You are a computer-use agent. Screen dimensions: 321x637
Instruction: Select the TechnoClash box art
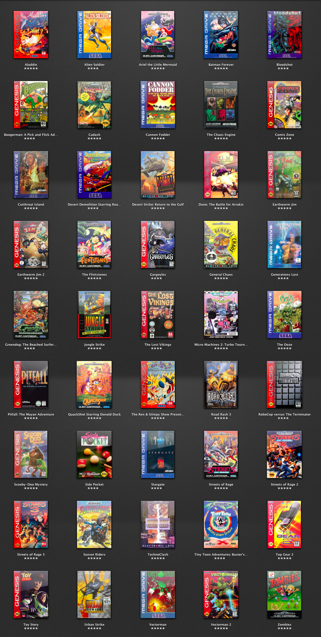click(158, 524)
